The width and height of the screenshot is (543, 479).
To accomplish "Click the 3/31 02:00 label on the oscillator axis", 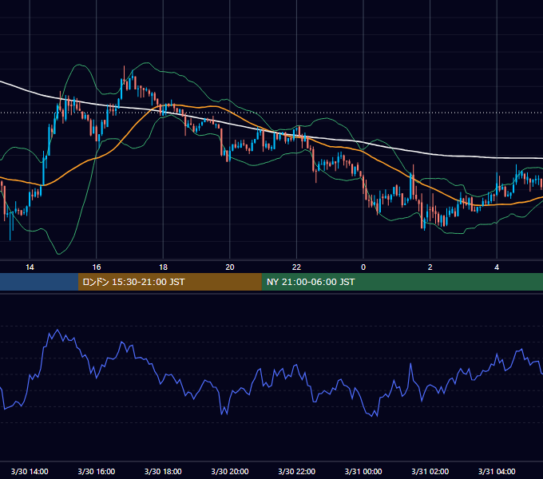I will coord(430,471).
